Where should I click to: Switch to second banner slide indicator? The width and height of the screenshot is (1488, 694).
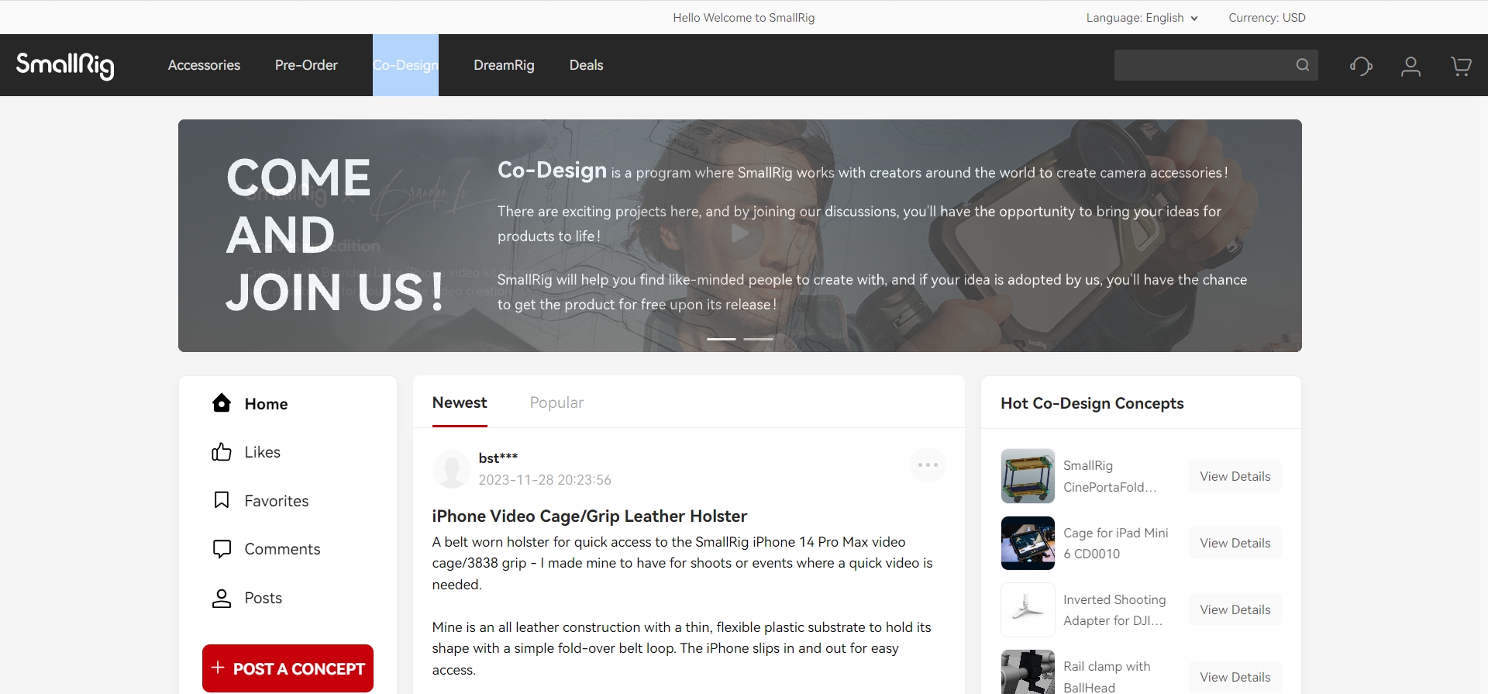758,339
